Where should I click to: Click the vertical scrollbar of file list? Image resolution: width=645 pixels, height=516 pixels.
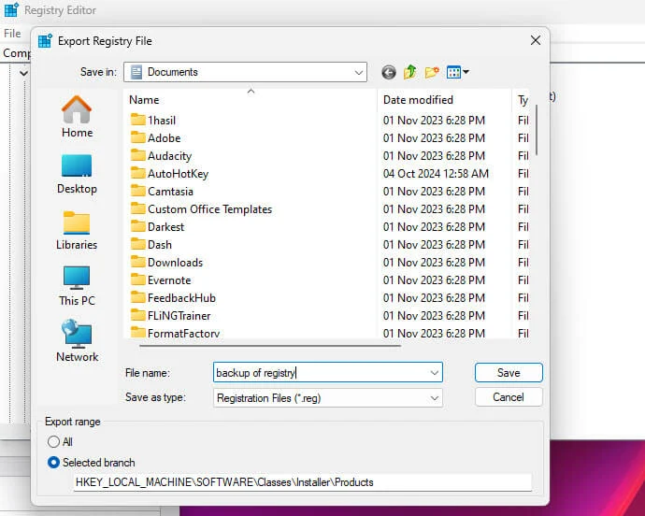pyautogui.click(x=537, y=130)
